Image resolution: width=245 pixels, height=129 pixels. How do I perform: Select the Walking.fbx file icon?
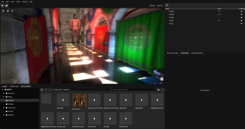click(x=126, y=118)
